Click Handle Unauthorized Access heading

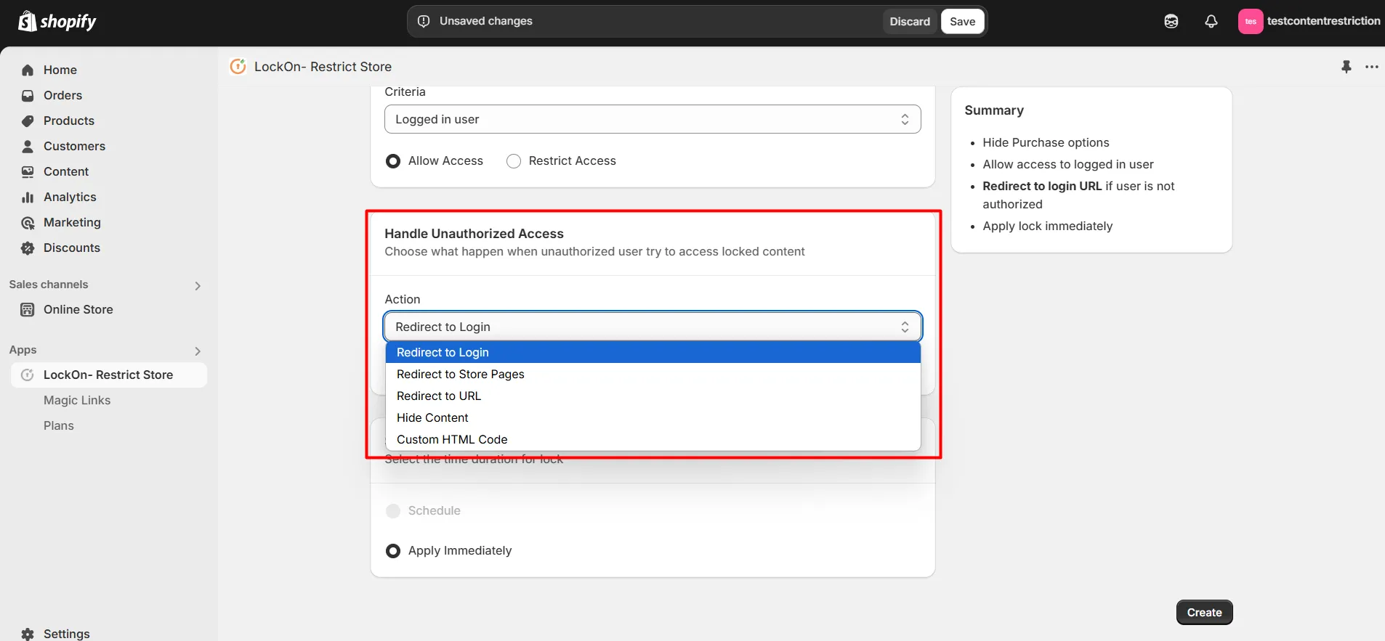[474, 234]
